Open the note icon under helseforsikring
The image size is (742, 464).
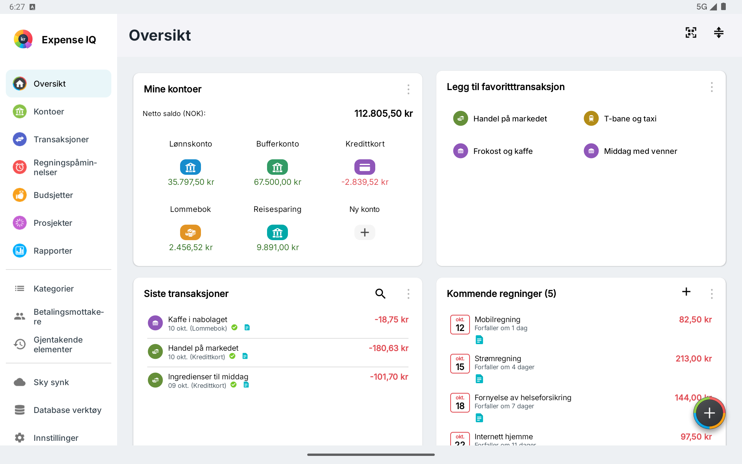(479, 418)
